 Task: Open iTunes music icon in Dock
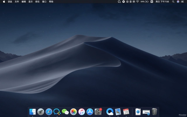(82, 111)
